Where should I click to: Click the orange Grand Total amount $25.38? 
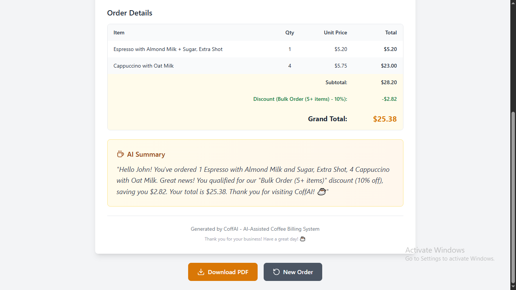[385, 119]
